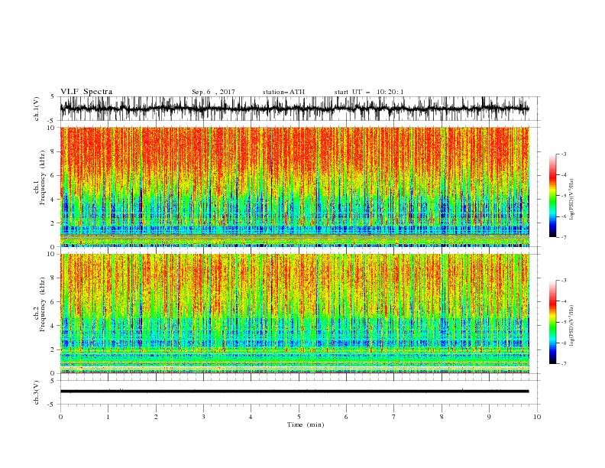
Task: Click the "-3" tick on ch.1 color bar
Action: coord(563,154)
